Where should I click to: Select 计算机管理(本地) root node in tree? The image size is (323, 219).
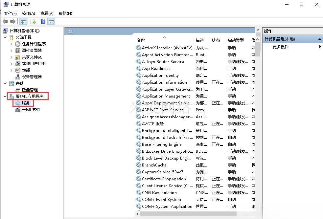25,31
